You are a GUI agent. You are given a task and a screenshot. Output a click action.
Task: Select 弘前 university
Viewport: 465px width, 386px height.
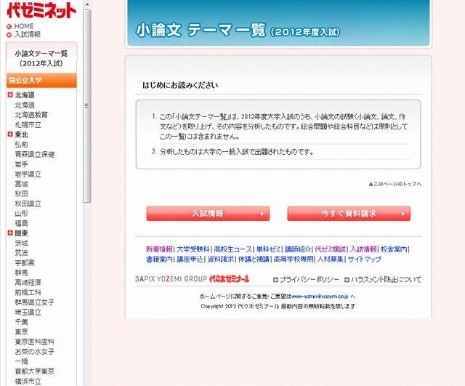tap(21, 145)
